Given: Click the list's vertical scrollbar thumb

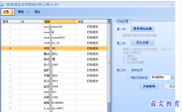Looking at the screenshot, I should tap(109, 63).
